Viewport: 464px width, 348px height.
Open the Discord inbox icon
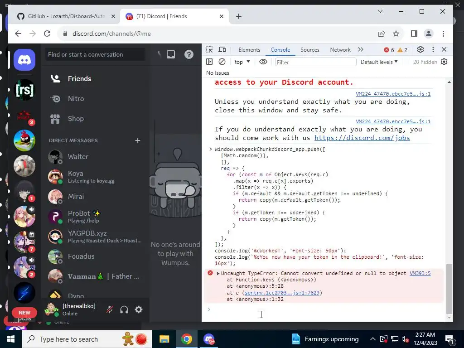(171, 54)
